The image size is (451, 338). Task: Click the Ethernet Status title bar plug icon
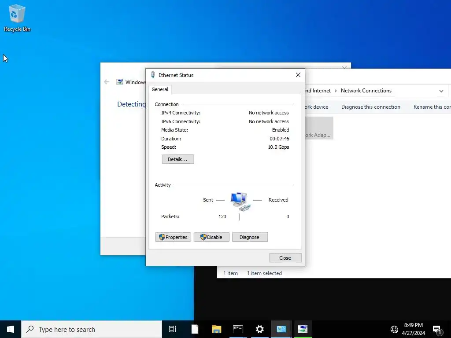coord(153,75)
